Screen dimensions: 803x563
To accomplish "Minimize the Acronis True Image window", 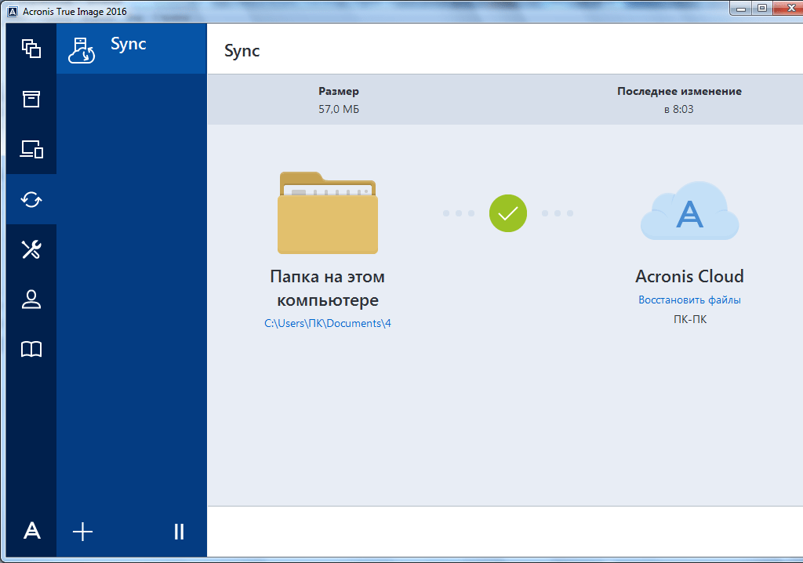I will (739, 8).
